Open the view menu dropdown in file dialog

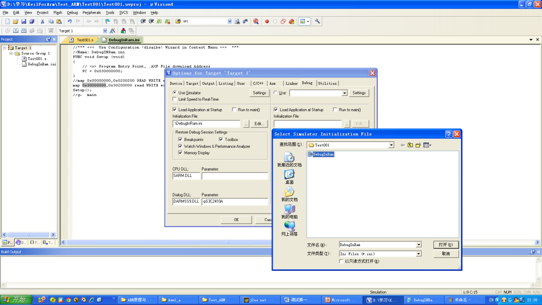[428, 145]
